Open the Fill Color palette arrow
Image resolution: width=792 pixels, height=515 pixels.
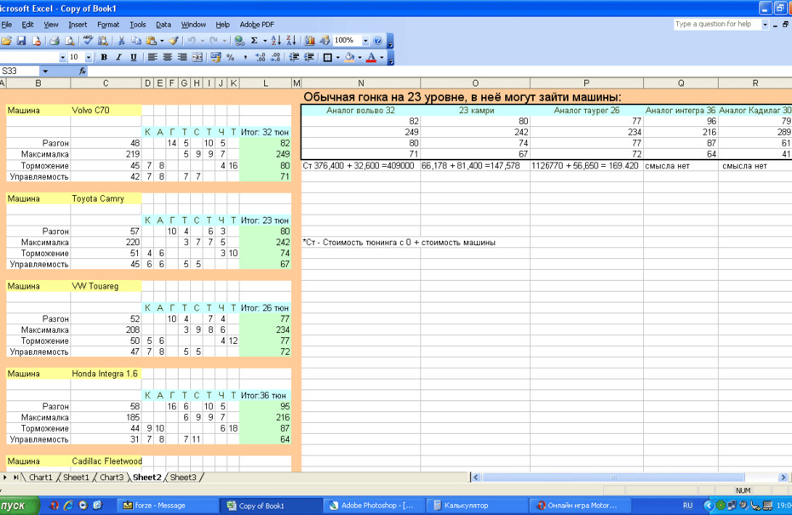tap(359, 58)
